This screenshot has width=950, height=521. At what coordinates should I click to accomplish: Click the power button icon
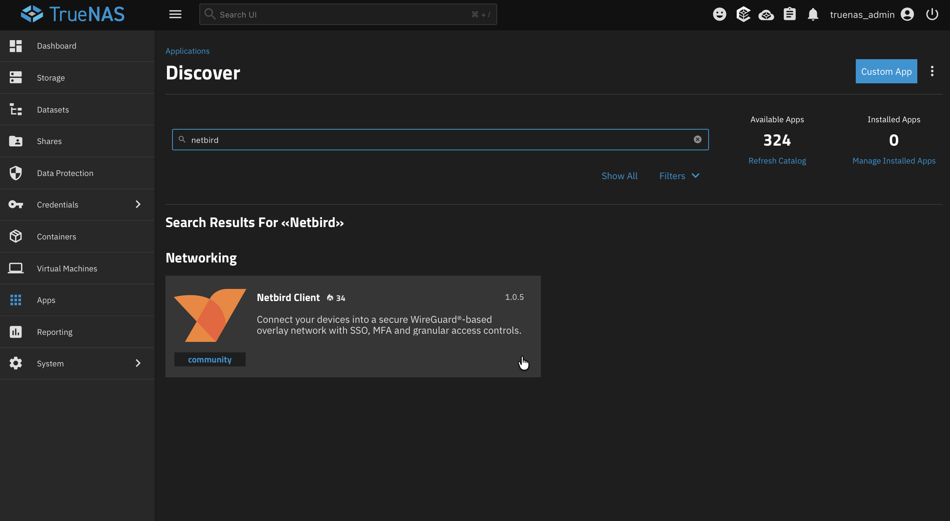932,14
